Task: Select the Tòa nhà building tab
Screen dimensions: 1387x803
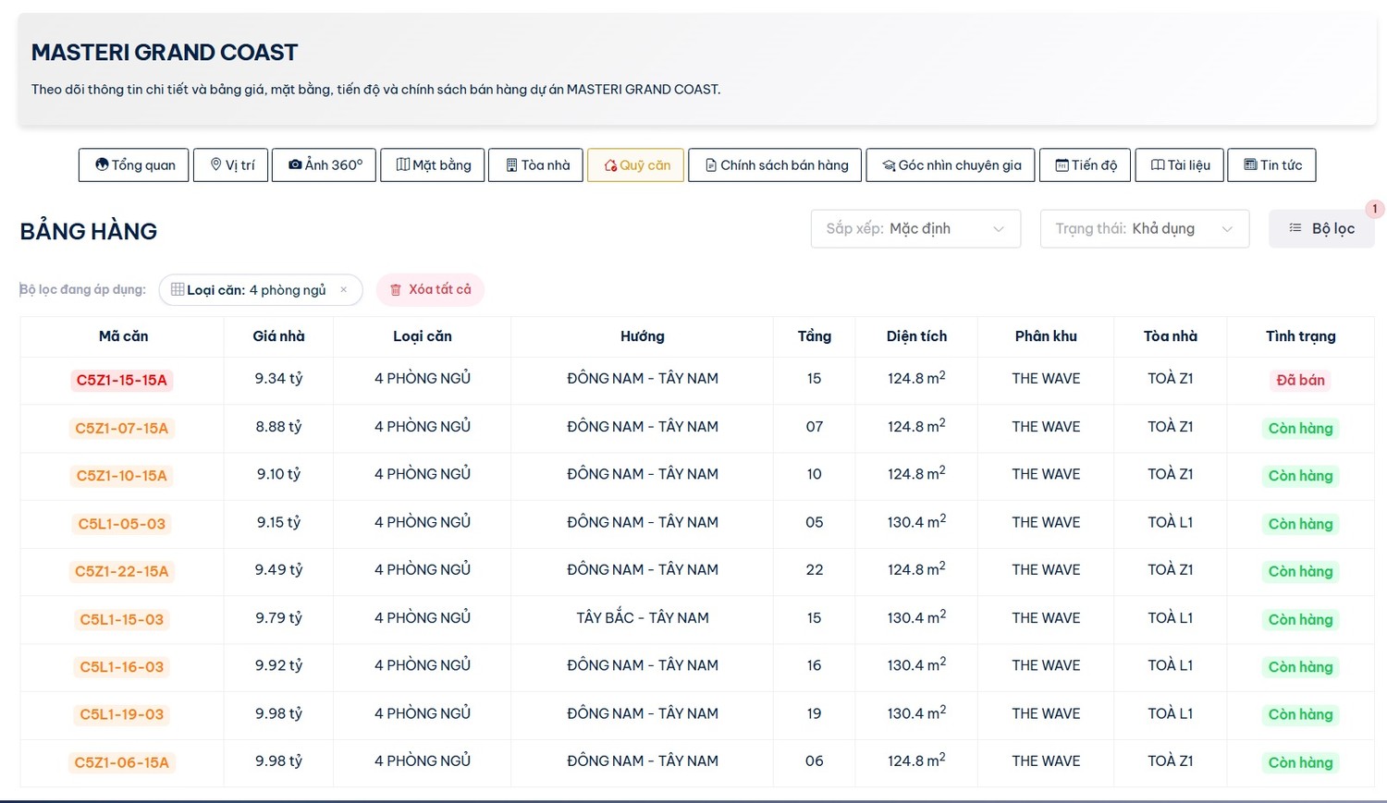Action: (536, 165)
